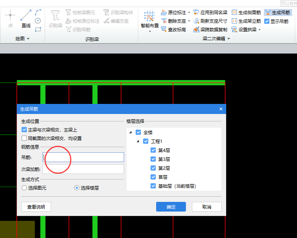Confirm with the 确定 button
Viewport: 297px width, 238px height.
point(171,207)
